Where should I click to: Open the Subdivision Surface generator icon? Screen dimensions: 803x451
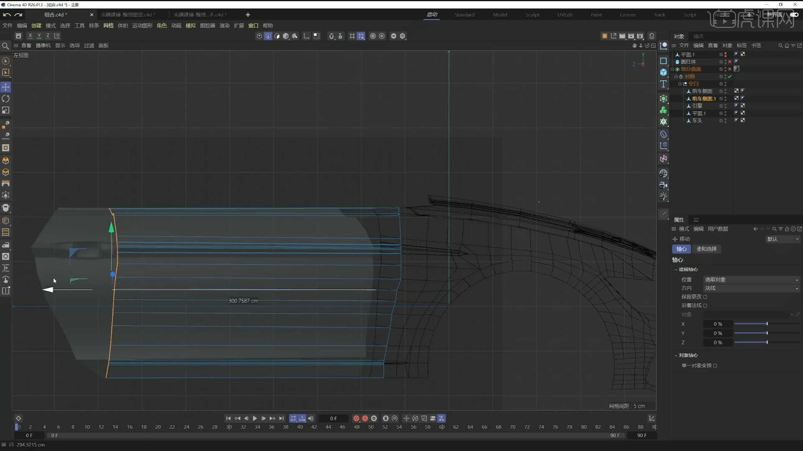coord(663,99)
